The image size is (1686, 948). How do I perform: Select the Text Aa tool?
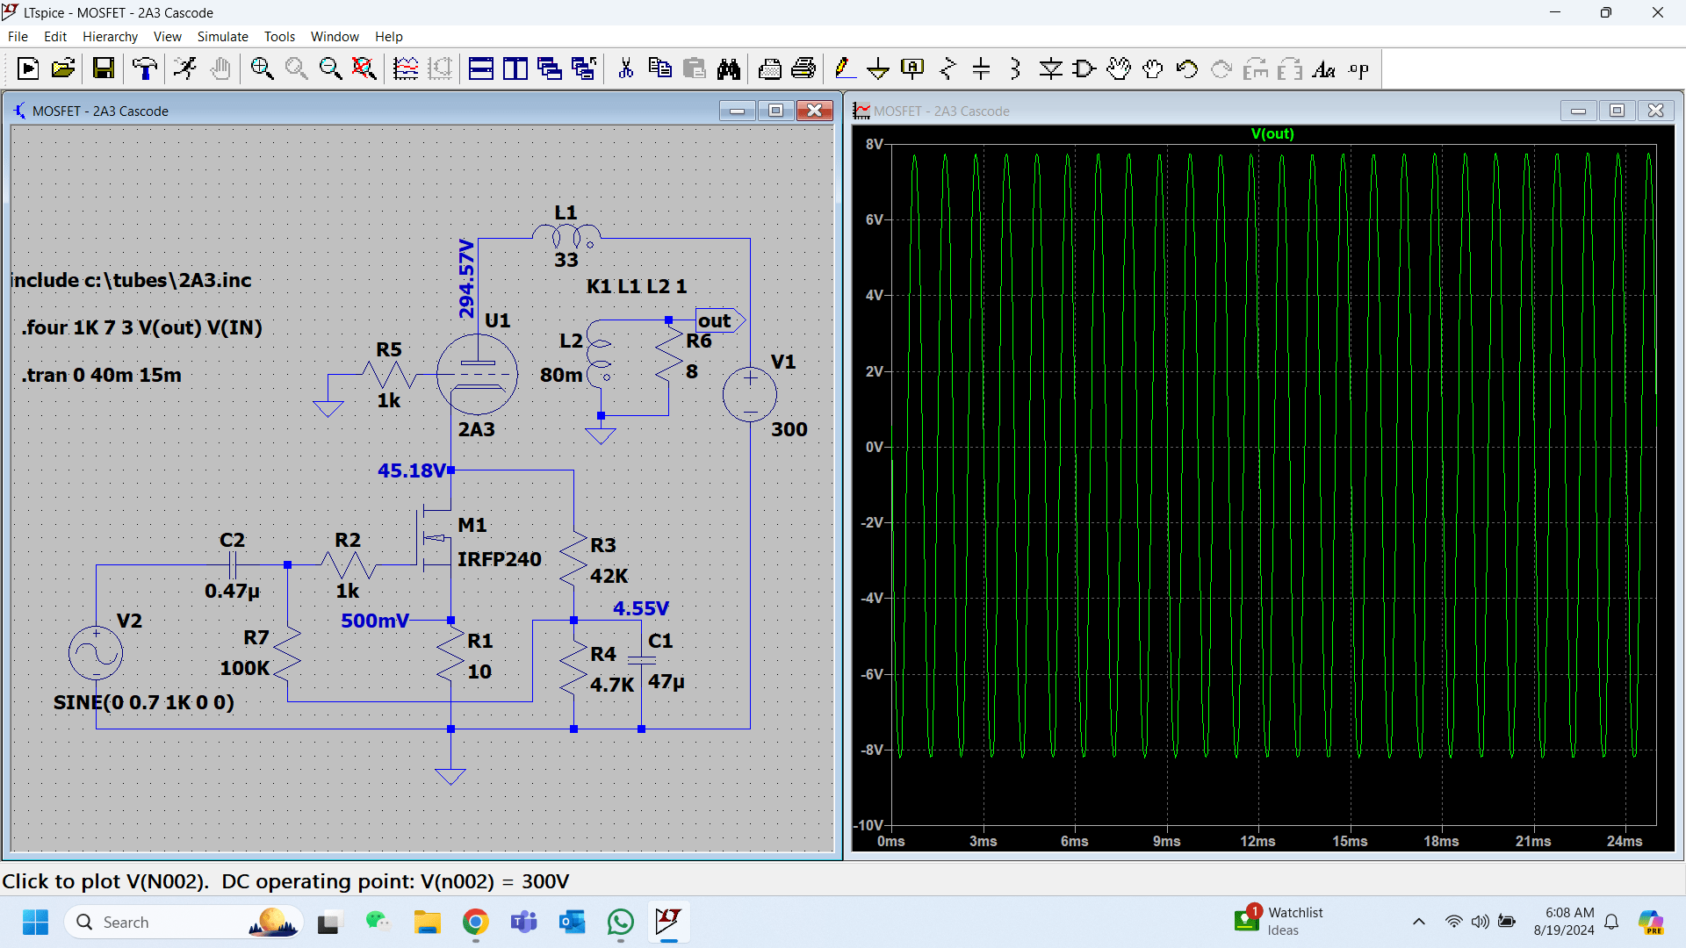click(x=1324, y=68)
